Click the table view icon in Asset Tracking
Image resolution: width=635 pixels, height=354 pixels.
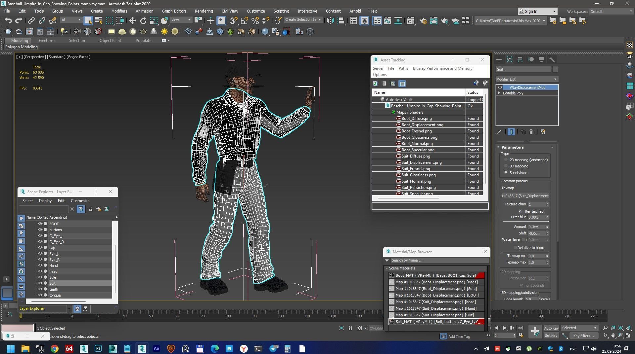point(402,84)
